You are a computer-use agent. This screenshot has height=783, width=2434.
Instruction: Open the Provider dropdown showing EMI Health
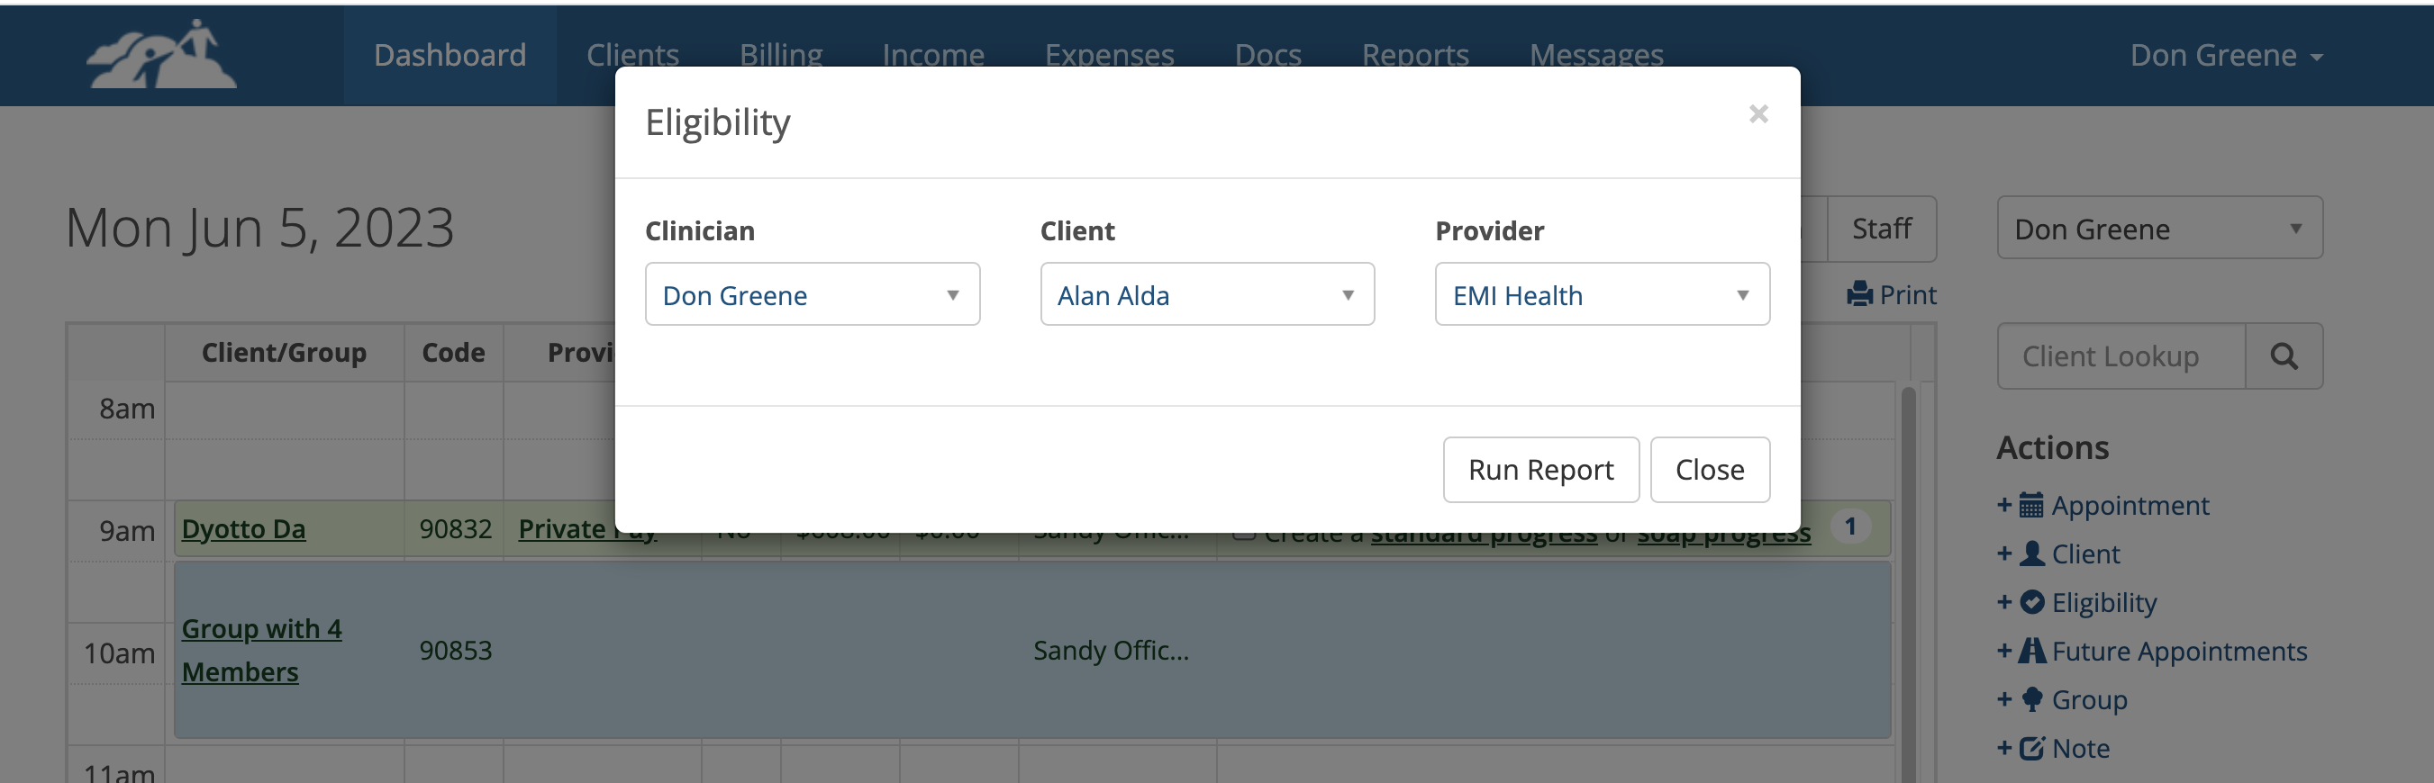1601,293
